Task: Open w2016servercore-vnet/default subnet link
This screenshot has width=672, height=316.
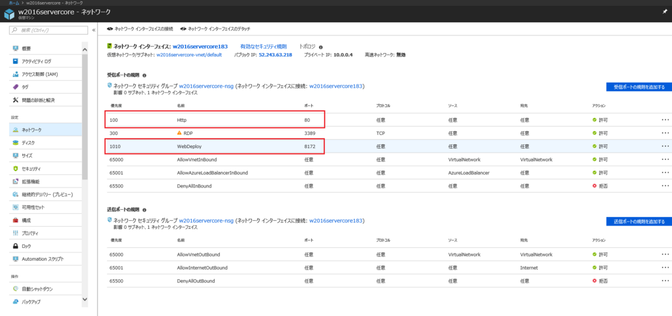Action: click(189, 55)
